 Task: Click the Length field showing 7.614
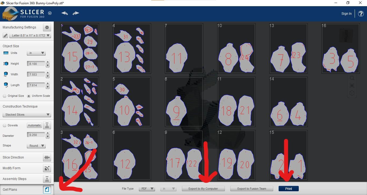pos(36,85)
